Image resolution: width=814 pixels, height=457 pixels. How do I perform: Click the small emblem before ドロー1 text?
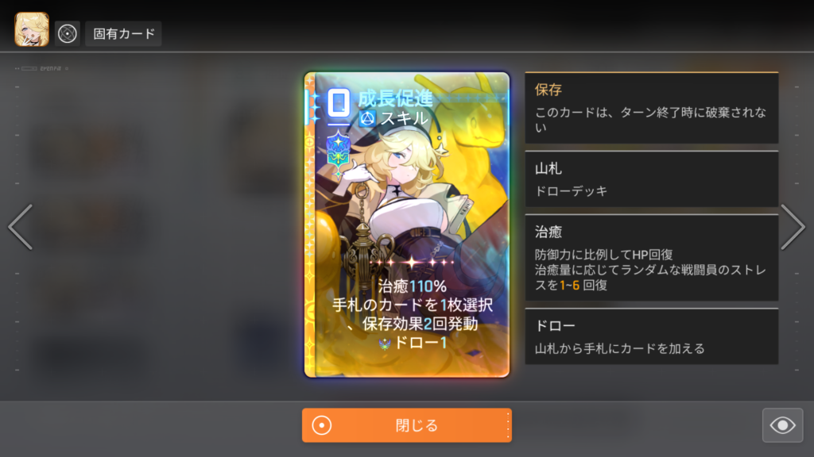[384, 344]
